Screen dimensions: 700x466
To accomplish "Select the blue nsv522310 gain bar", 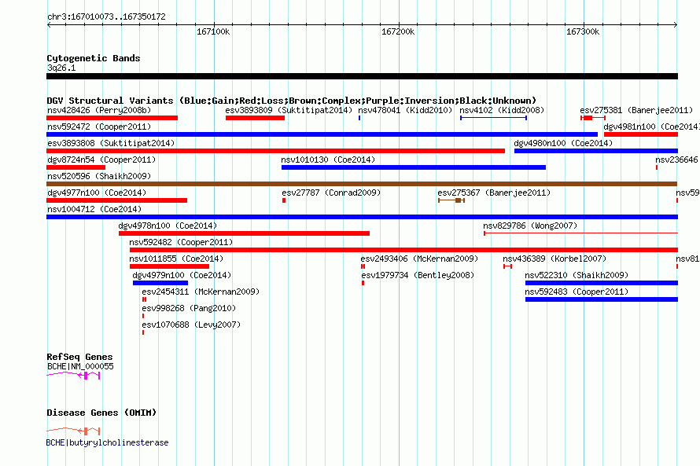I will 602,283.
